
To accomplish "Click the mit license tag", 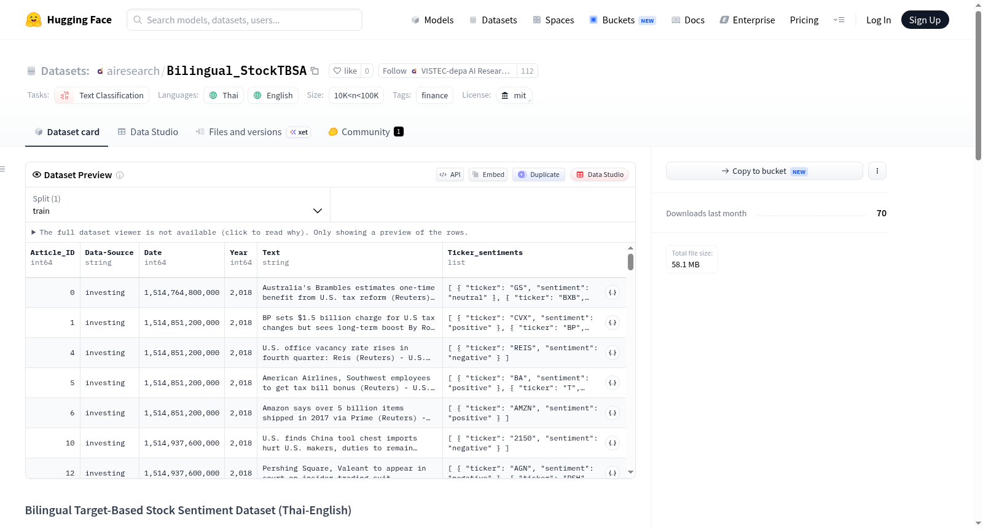I will (514, 95).
